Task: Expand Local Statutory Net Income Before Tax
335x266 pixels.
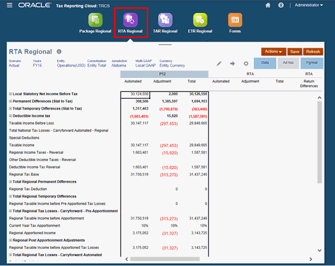Action: tap(10, 94)
